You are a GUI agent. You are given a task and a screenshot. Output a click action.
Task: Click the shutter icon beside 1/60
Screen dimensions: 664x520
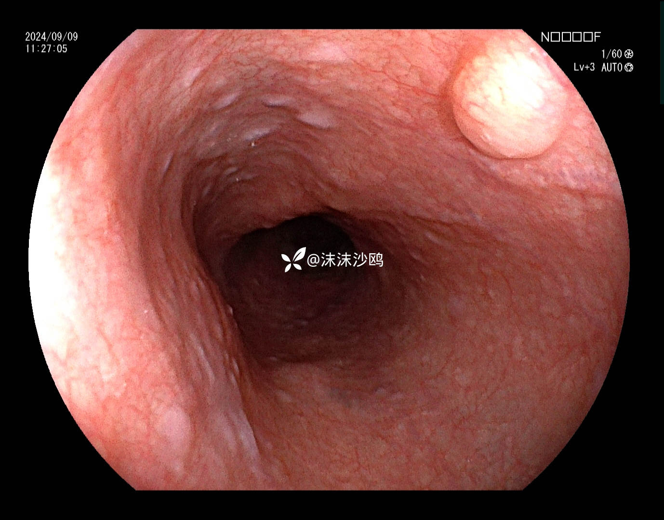click(x=629, y=54)
